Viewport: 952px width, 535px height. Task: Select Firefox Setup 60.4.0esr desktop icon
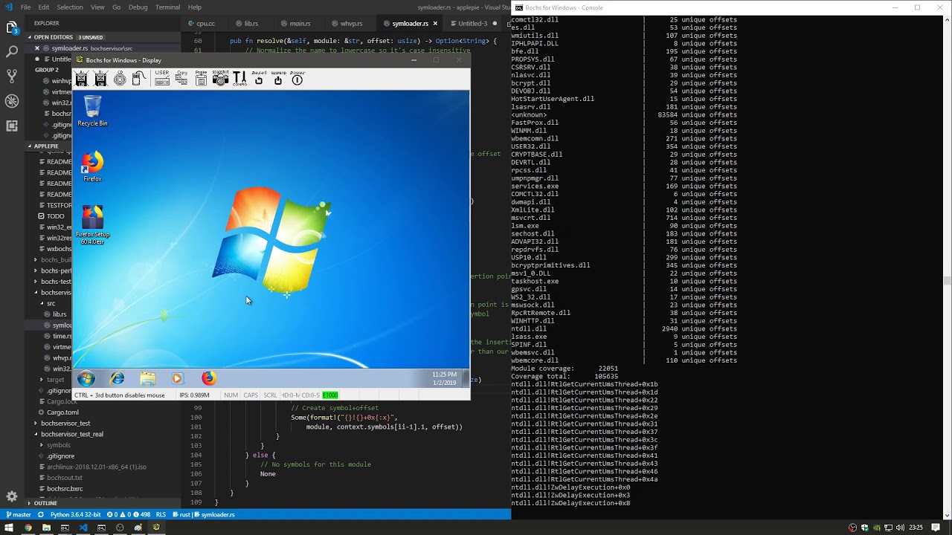[x=92, y=224]
